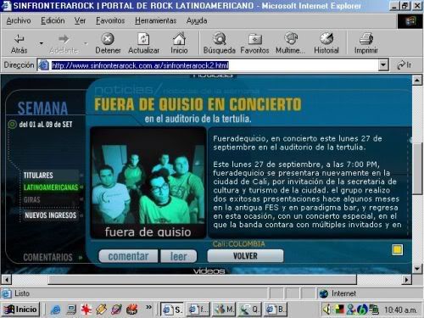Select NUEVOS INGRESOS in the sidebar
This screenshot has width=424, height=318.
tap(50, 215)
